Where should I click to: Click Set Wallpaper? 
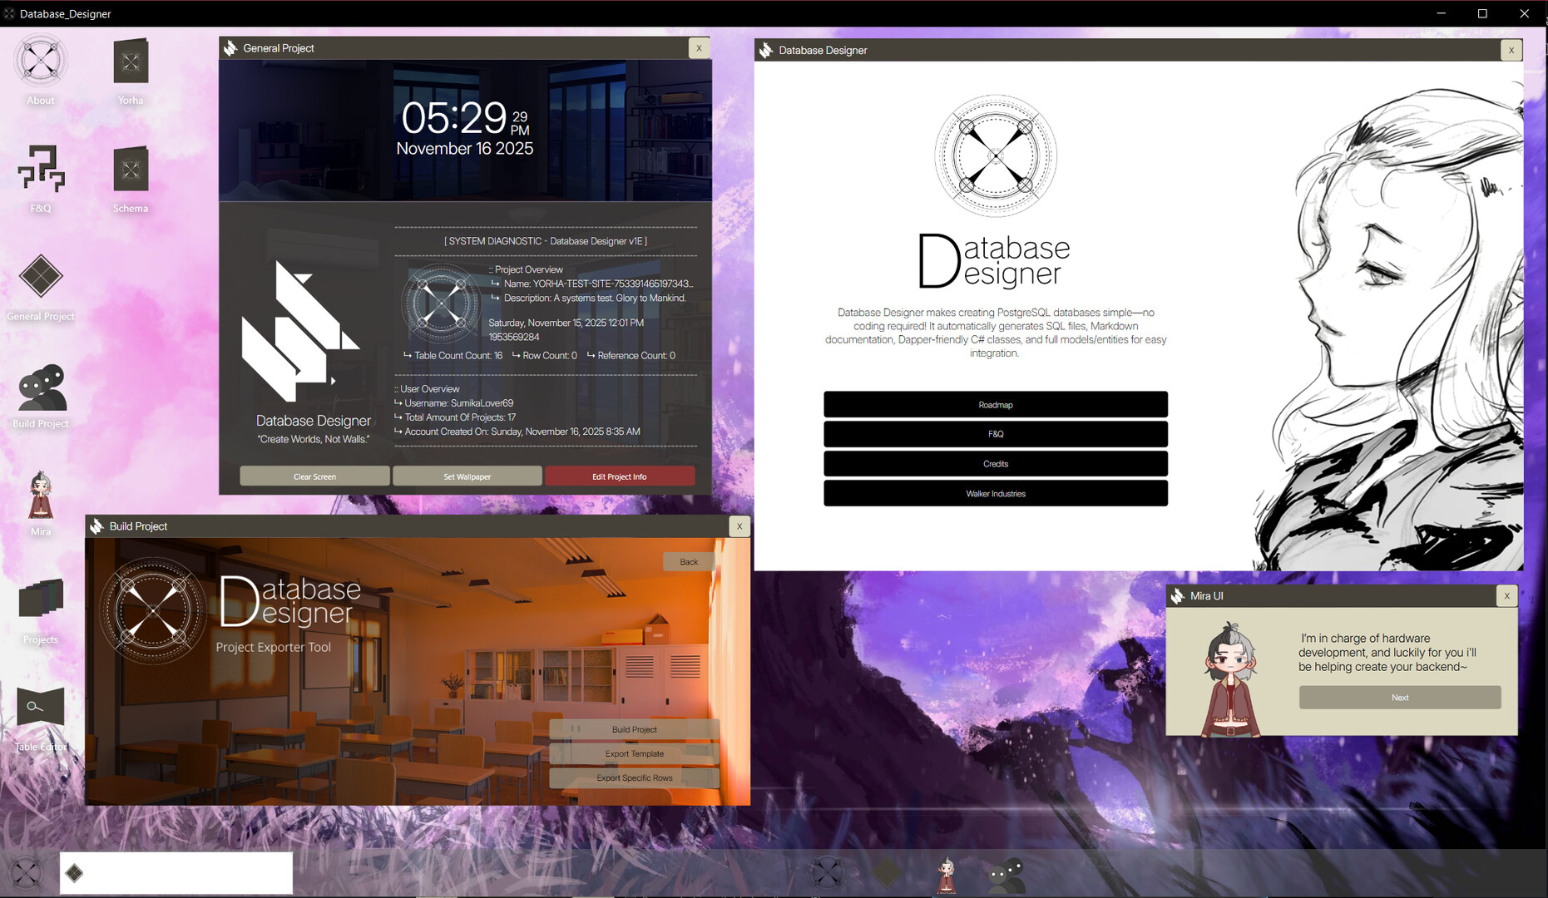pyautogui.click(x=467, y=476)
